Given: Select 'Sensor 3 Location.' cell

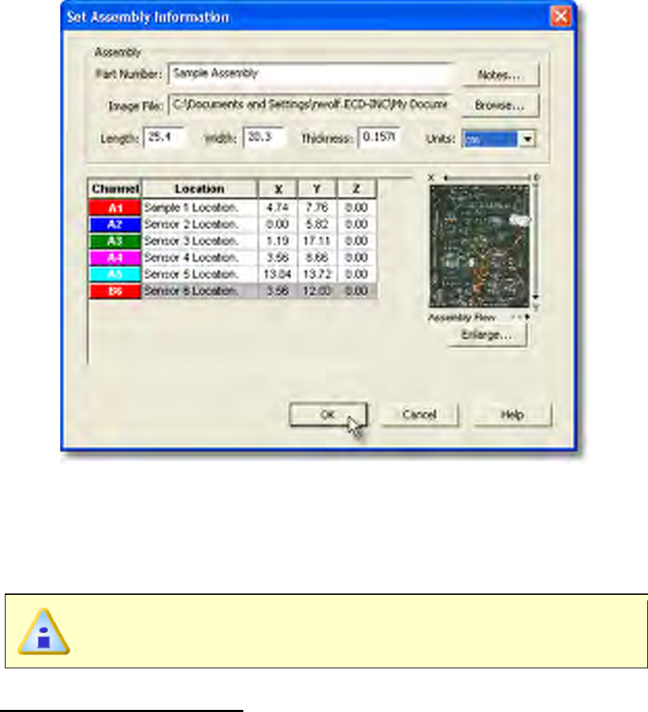Looking at the screenshot, I should point(200,241).
